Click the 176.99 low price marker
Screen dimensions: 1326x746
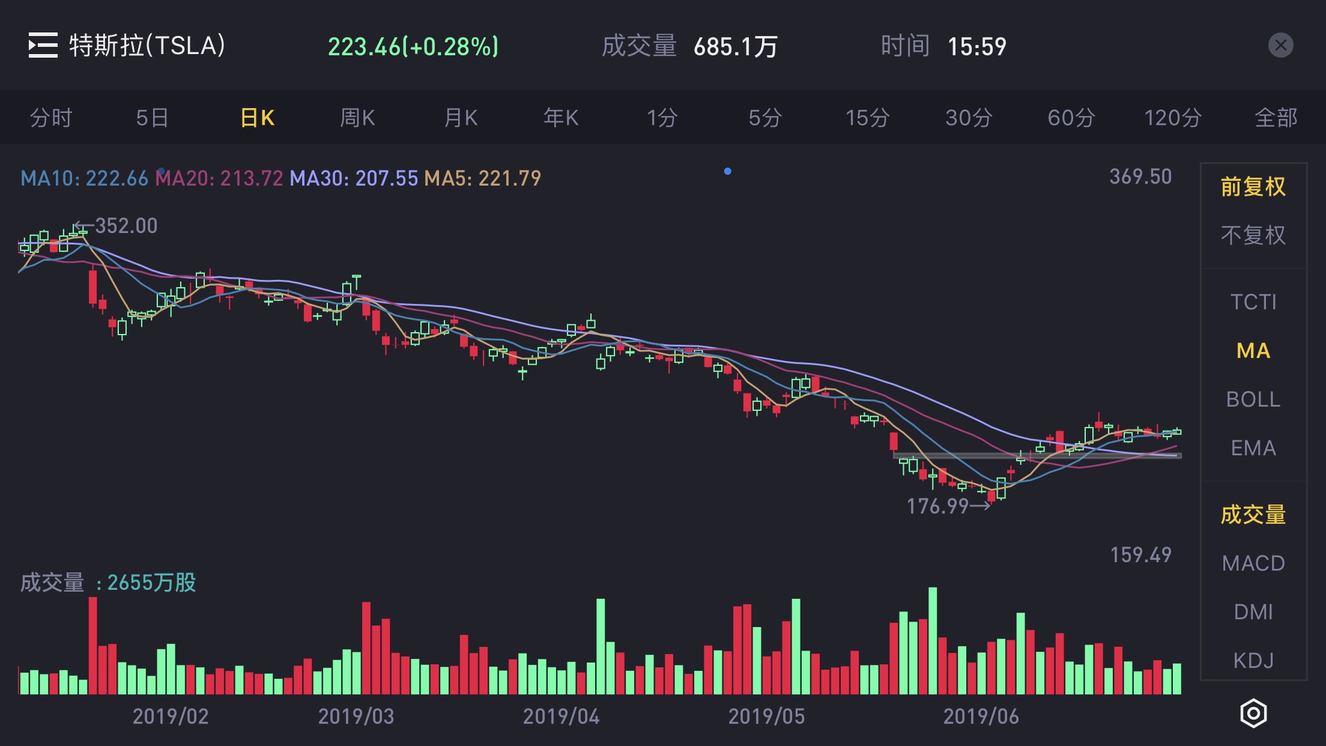pos(946,506)
